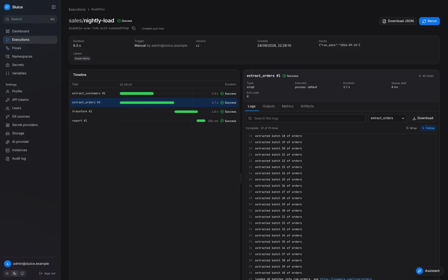Go to Executions in sidebar

(30, 40)
